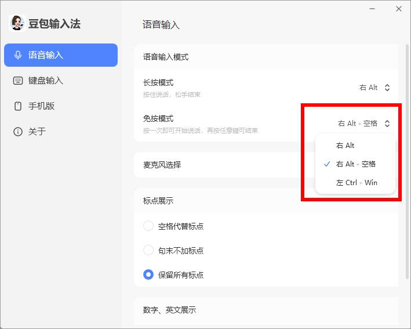
Task: Close the Doubao input settings window
Action: [x=399, y=9]
